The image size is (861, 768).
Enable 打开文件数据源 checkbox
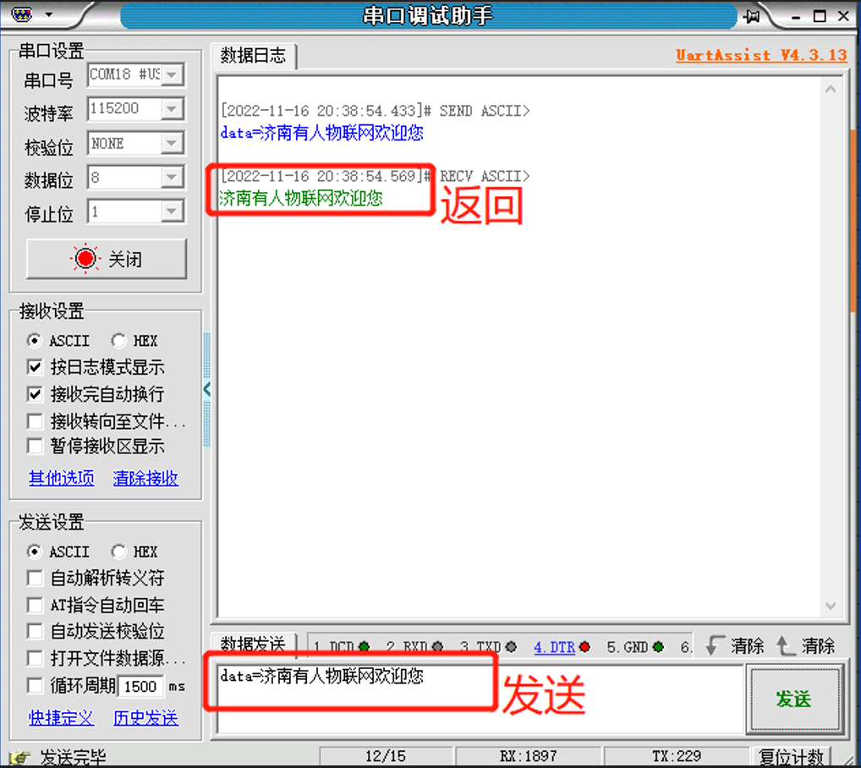(x=35, y=658)
